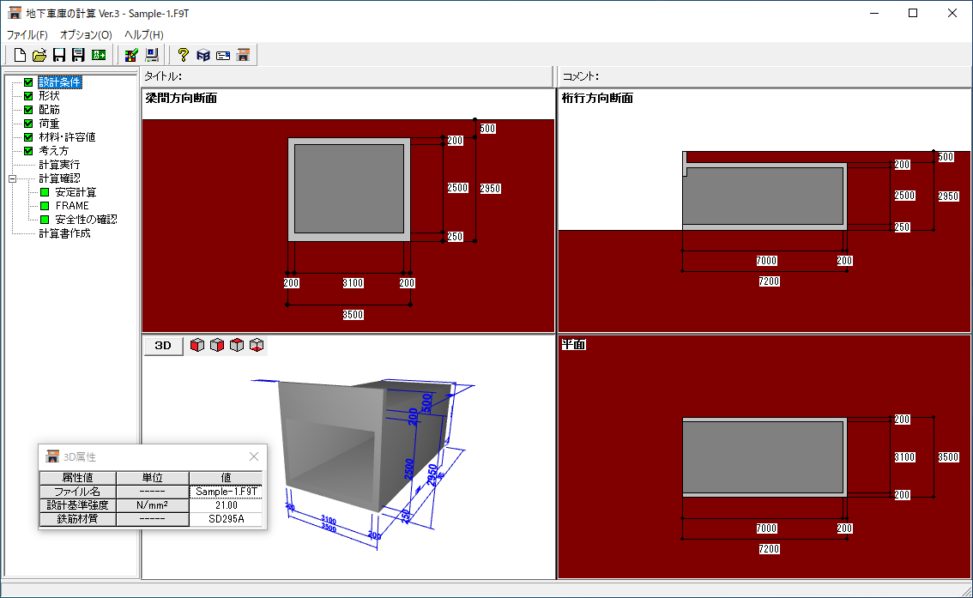Image resolution: width=973 pixels, height=598 pixels.
Task: Save as using the second floppy disk icon
Action: (78, 55)
